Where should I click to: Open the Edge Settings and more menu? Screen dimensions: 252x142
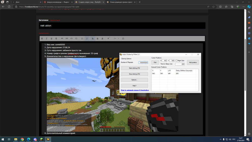tap(243, 7)
